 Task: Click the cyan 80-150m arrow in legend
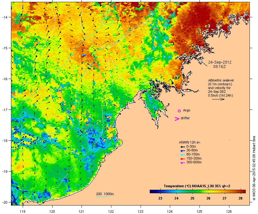[182, 155]
